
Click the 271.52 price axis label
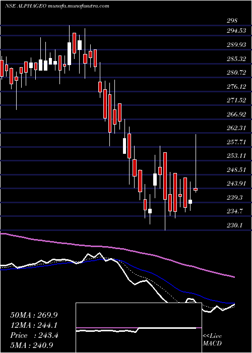pyautogui.click(x=236, y=100)
